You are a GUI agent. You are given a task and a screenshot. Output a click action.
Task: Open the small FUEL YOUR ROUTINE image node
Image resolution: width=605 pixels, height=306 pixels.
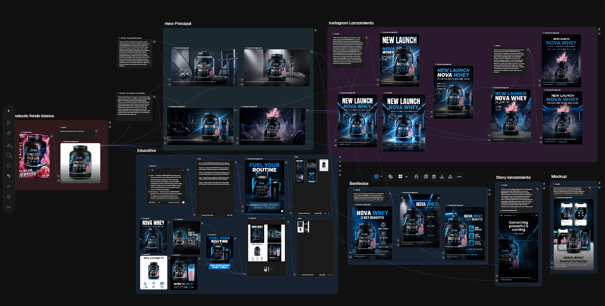coord(219,252)
